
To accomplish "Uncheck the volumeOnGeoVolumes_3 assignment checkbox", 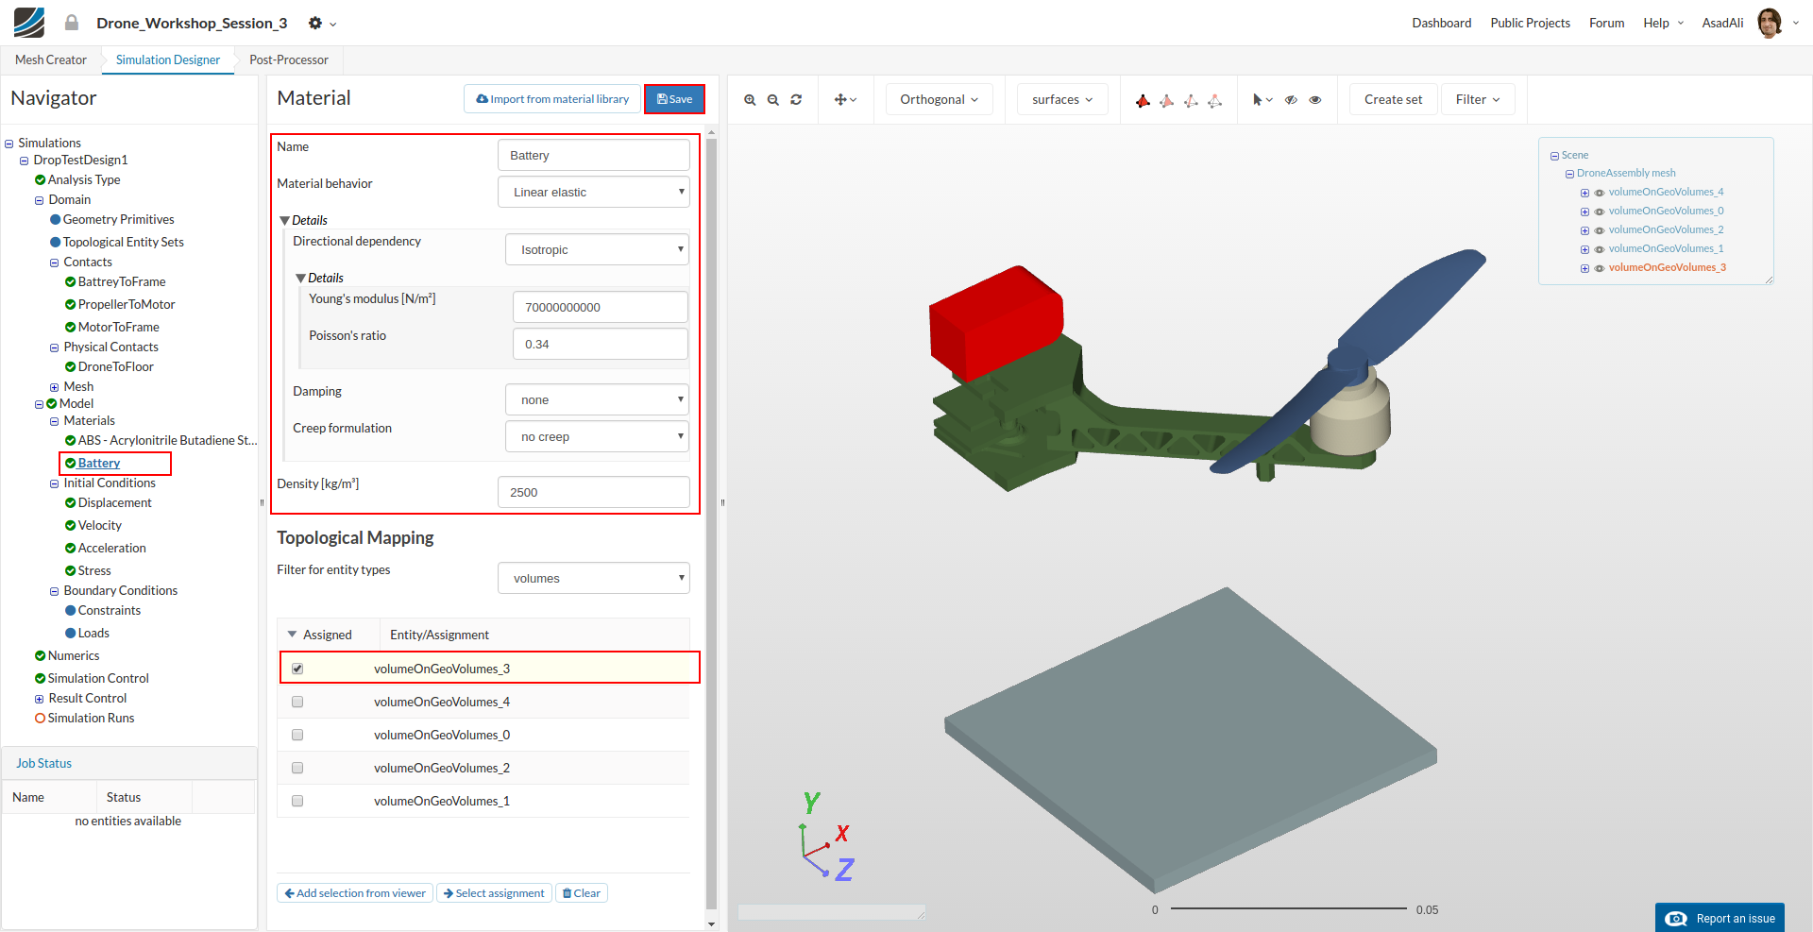I will pyautogui.click(x=297, y=669).
